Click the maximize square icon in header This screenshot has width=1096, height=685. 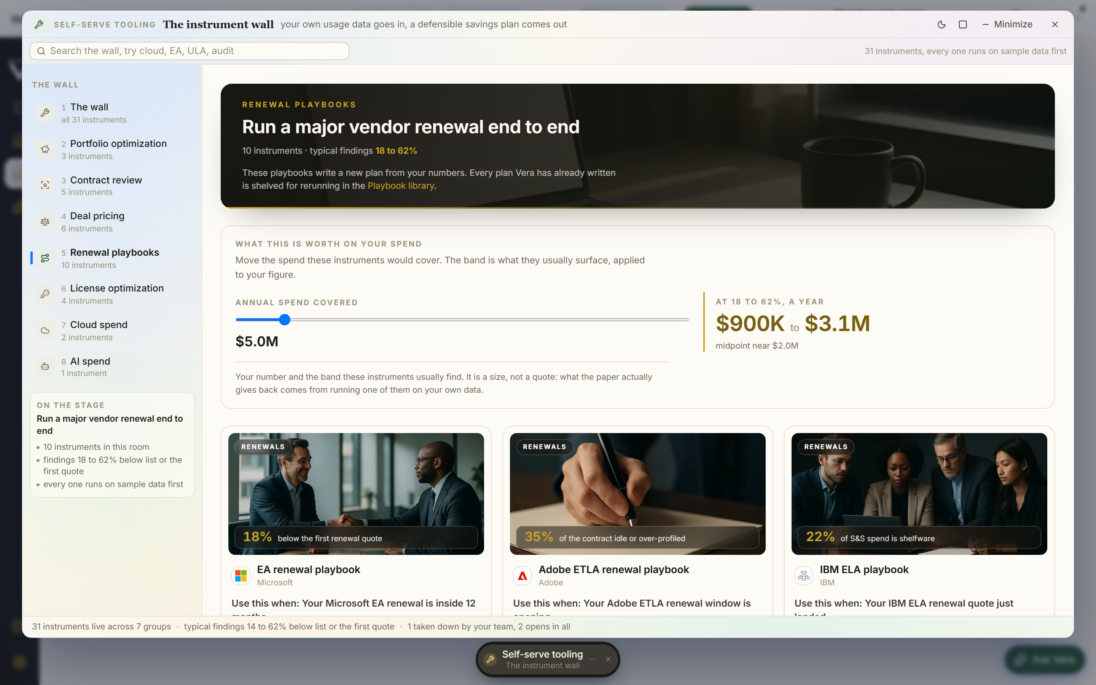tap(963, 24)
